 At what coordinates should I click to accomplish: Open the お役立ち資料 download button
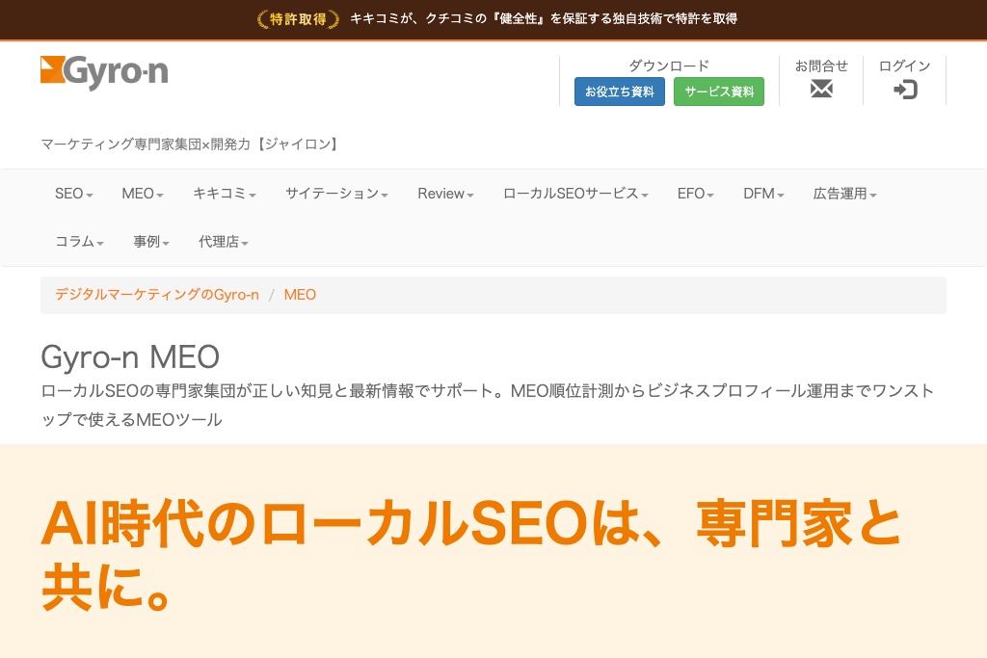point(619,92)
